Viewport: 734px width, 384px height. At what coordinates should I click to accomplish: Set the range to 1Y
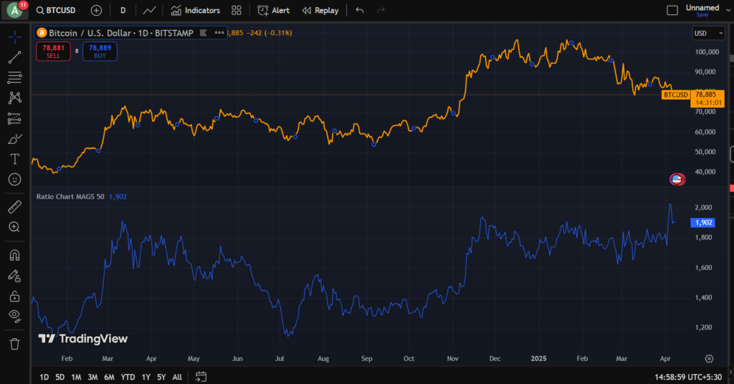pyautogui.click(x=146, y=377)
